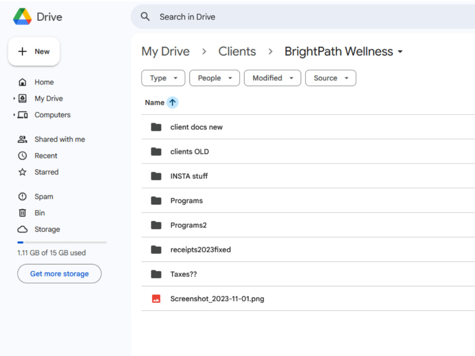Click the Search in Drive field
Image resolution: width=475 pixels, height=356 pixels.
303,17
